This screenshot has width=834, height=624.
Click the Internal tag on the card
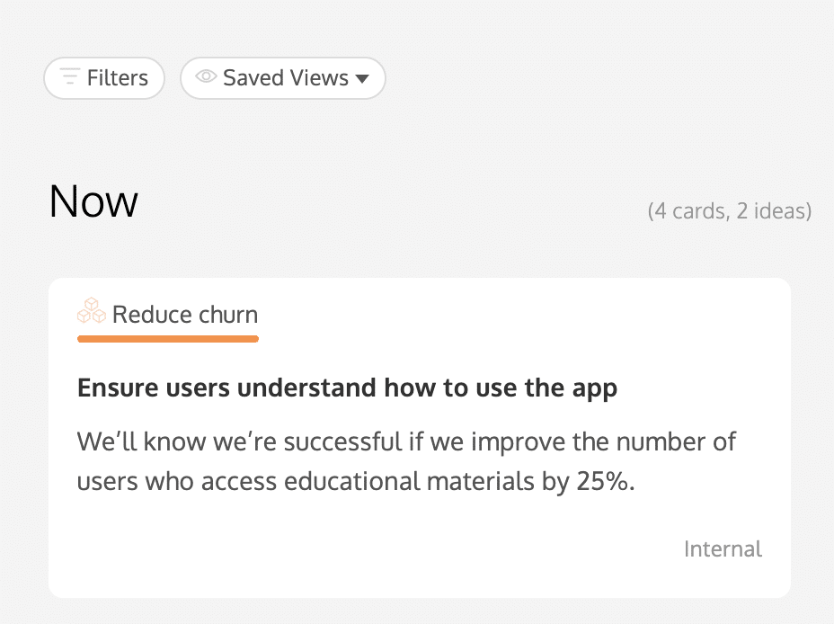pos(723,548)
